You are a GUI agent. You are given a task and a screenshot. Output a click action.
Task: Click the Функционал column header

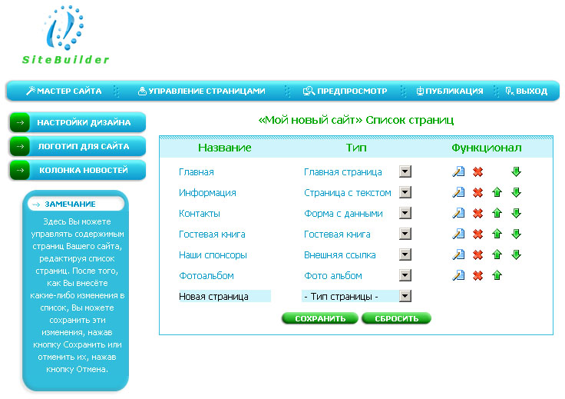coord(487,148)
